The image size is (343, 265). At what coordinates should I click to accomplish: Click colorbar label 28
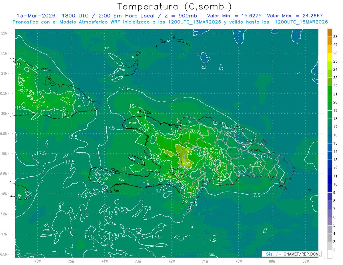pyautogui.click(x=336, y=37)
